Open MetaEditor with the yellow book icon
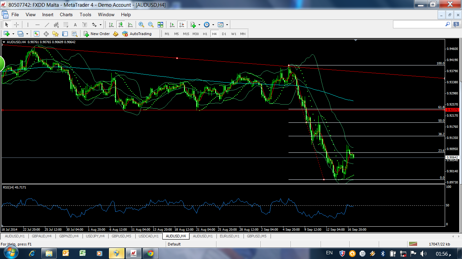 pyautogui.click(x=116, y=34)
